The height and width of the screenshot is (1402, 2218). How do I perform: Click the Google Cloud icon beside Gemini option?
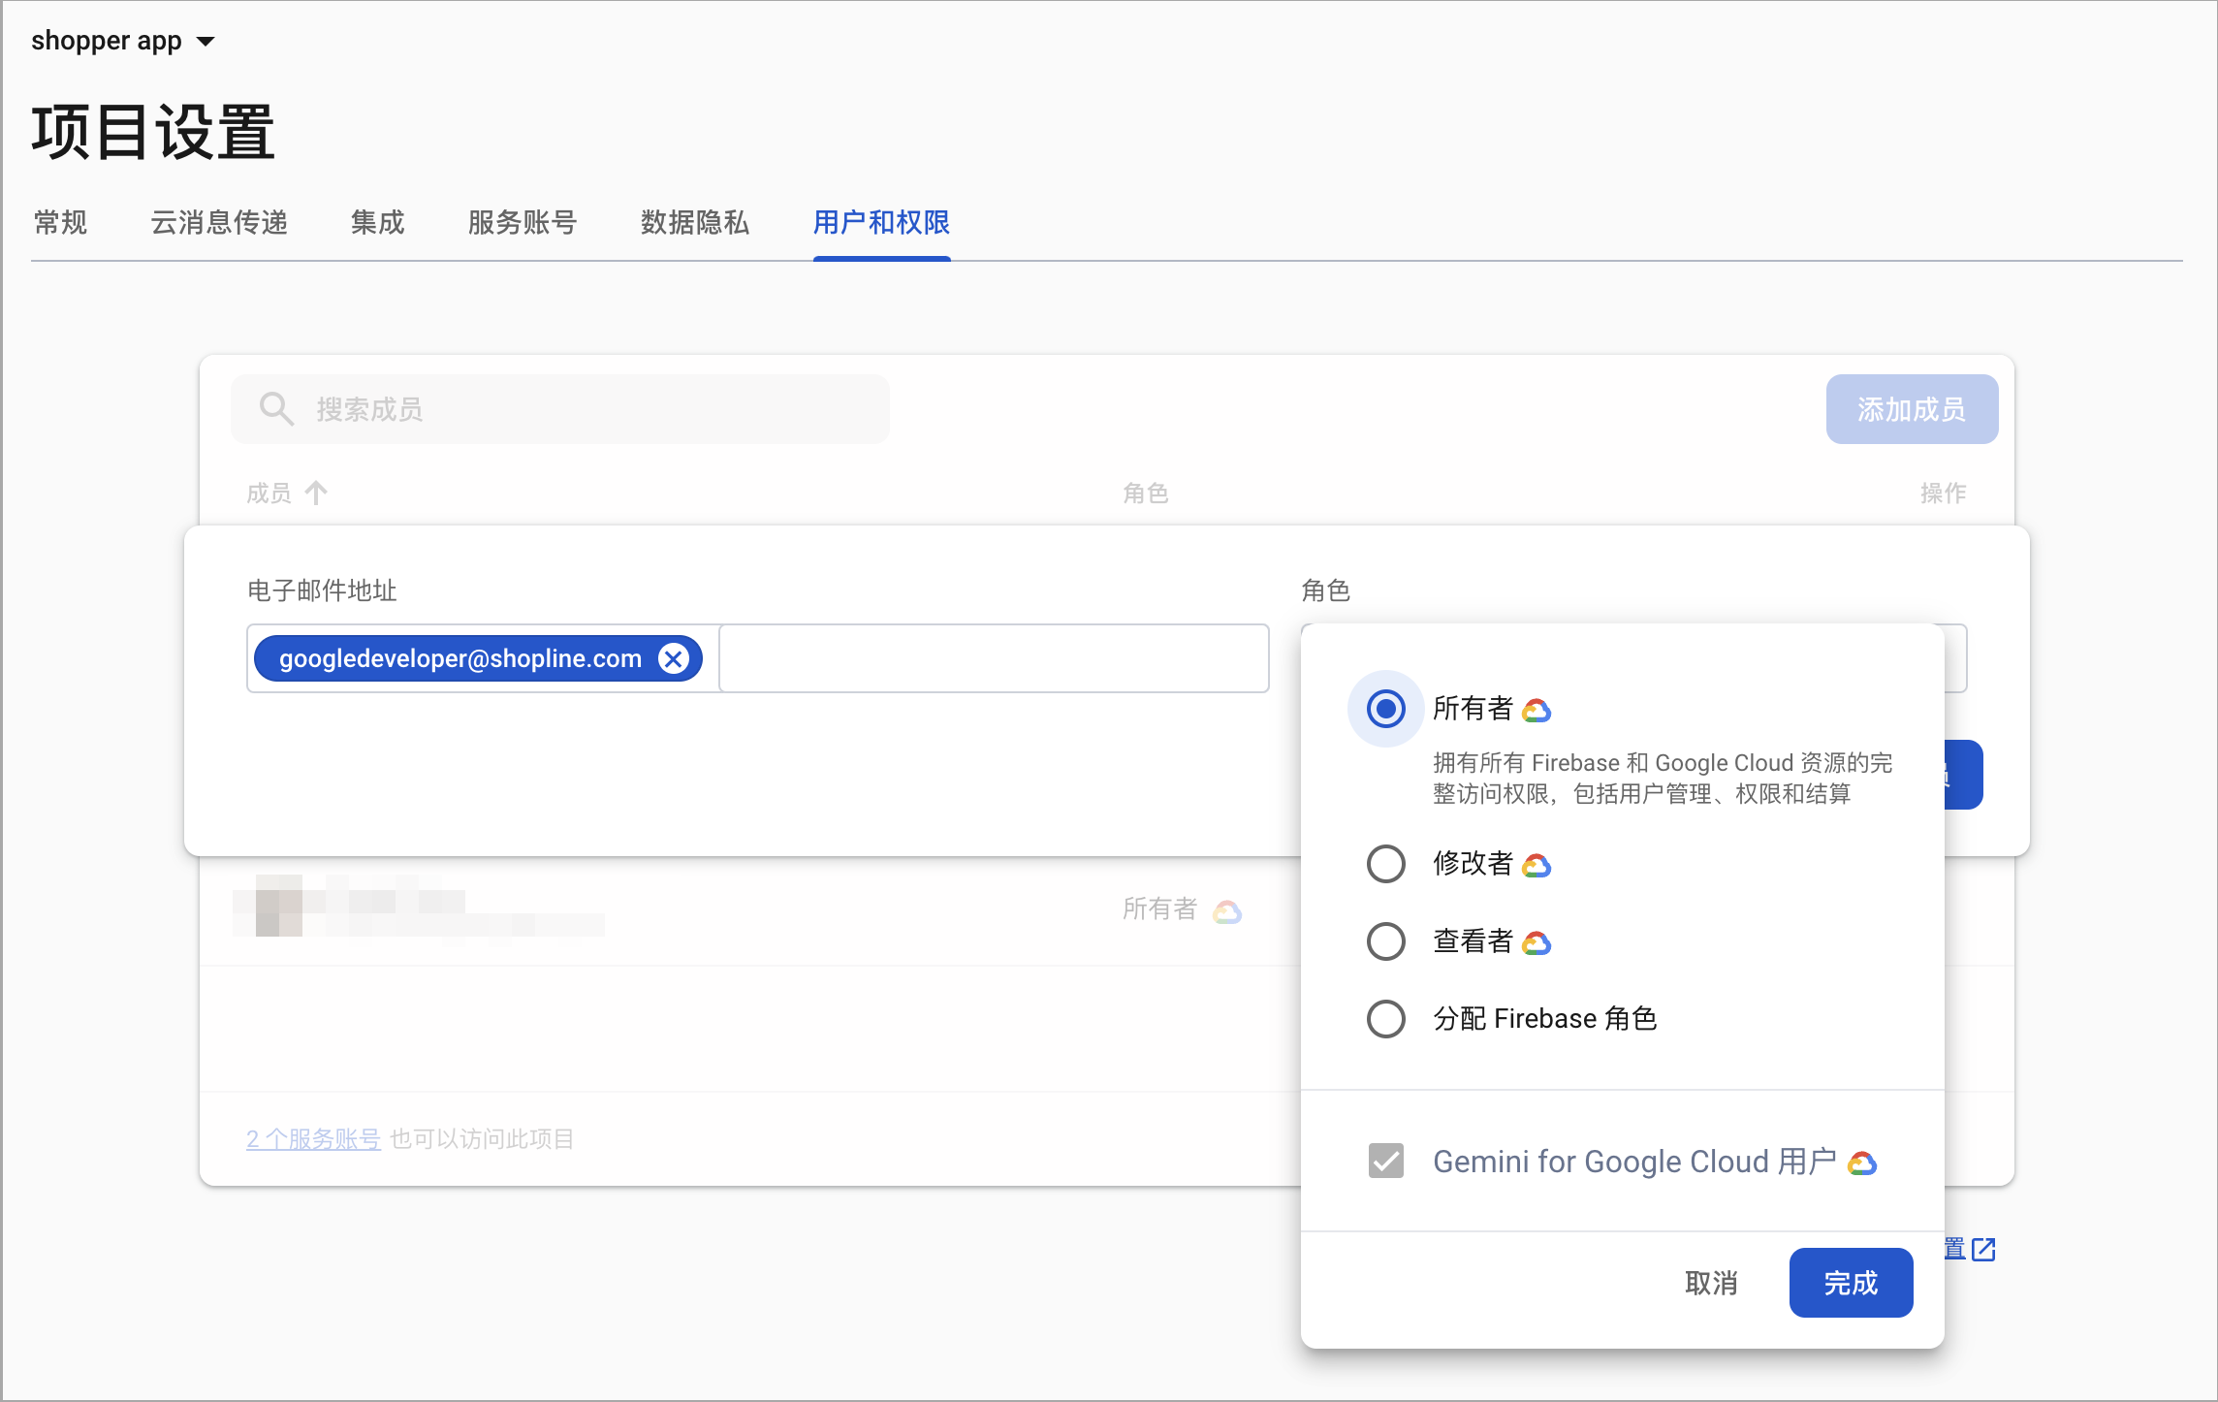coord(1862,1163)
